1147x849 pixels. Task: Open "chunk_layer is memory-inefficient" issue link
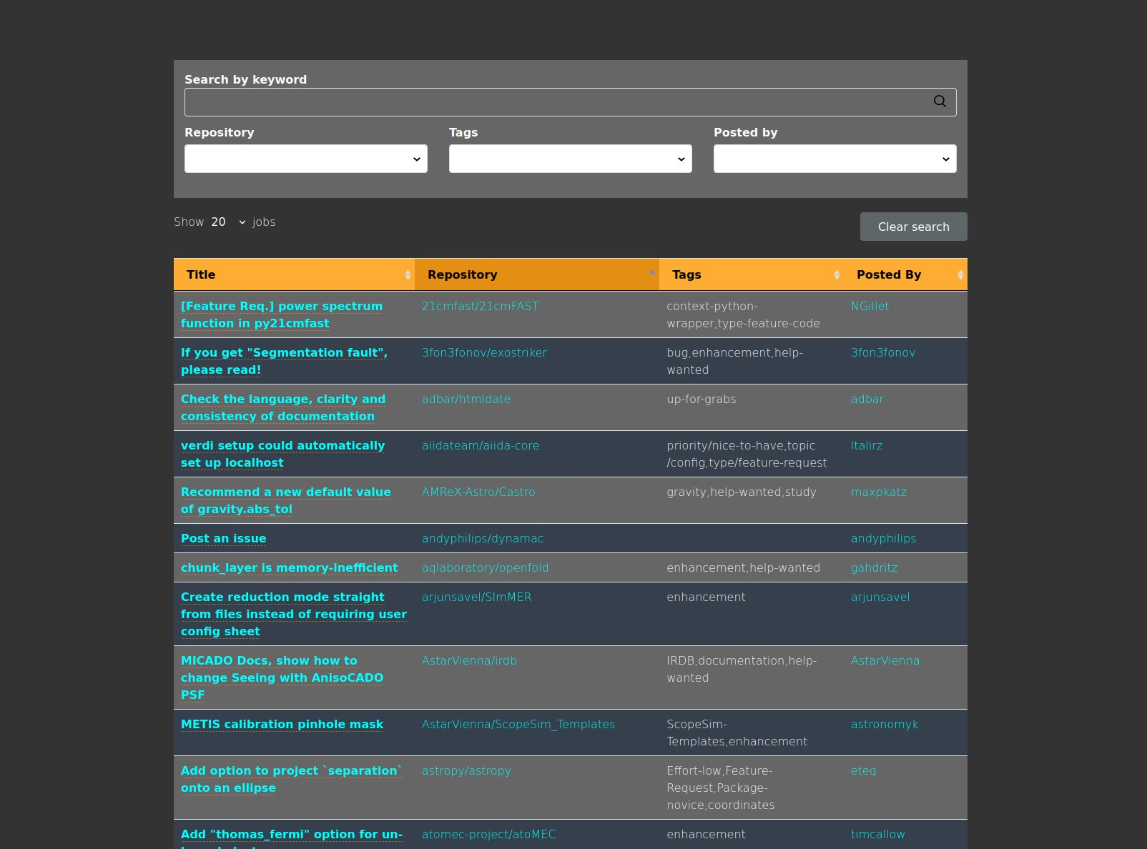(289, 568)
